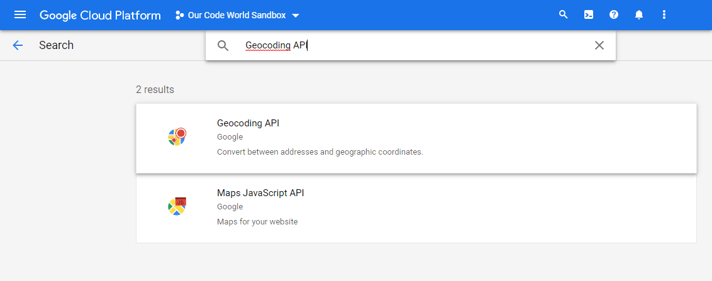Click the project selector hexagon icon

click(x=179, y=16)
